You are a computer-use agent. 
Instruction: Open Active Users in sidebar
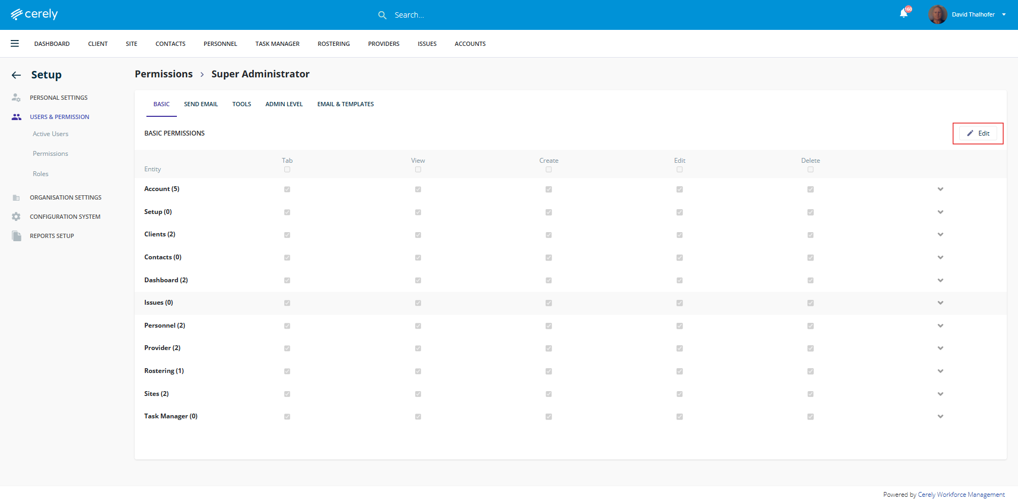(50, 134)
